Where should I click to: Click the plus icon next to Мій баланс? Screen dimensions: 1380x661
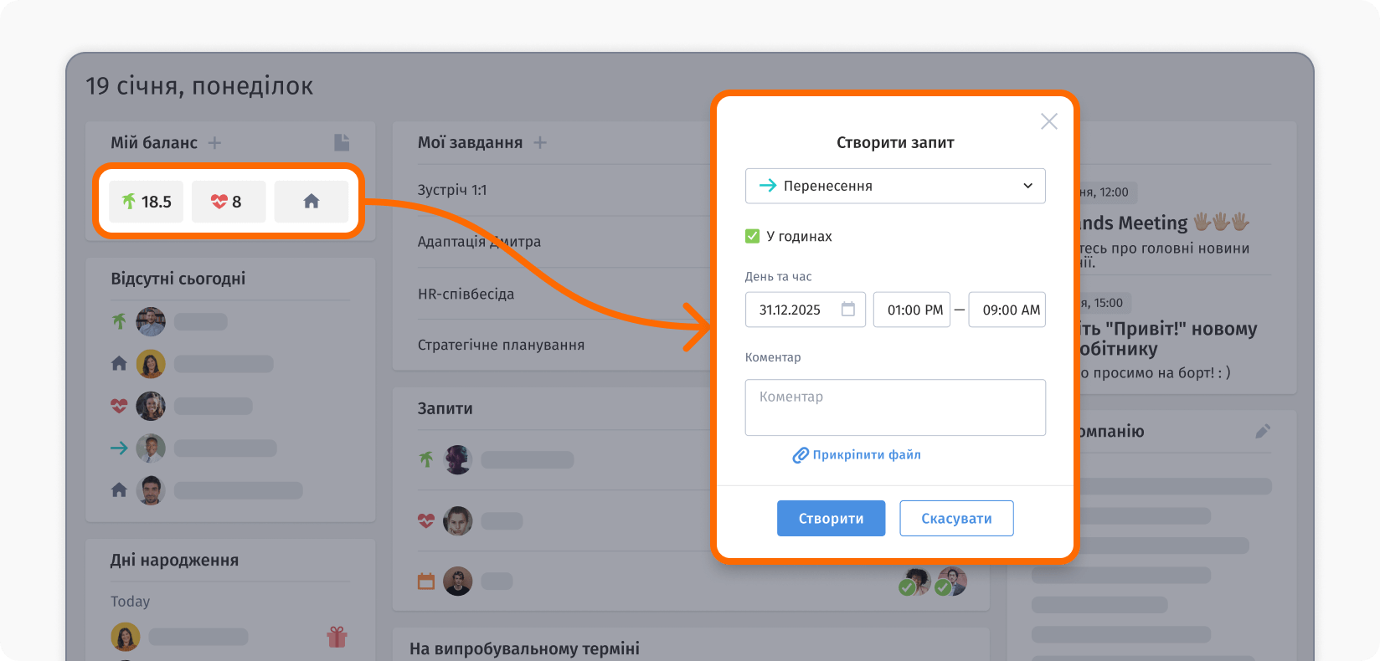pos(215,143)
